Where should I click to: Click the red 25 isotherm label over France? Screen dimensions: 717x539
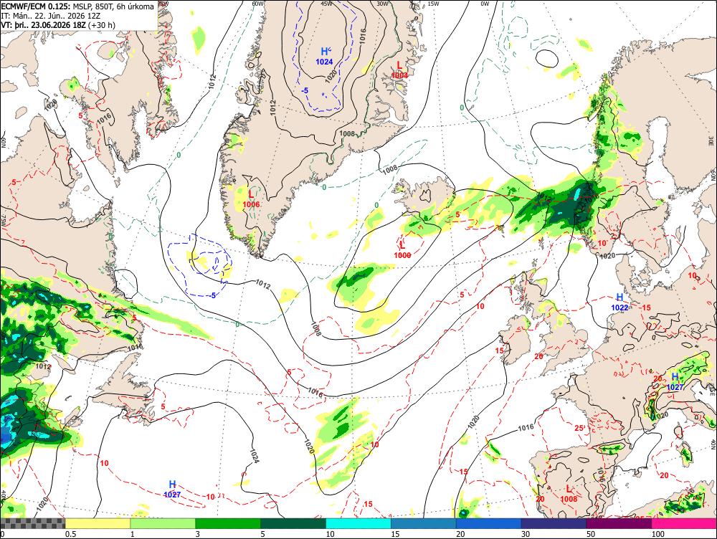(x=580, y=429)
